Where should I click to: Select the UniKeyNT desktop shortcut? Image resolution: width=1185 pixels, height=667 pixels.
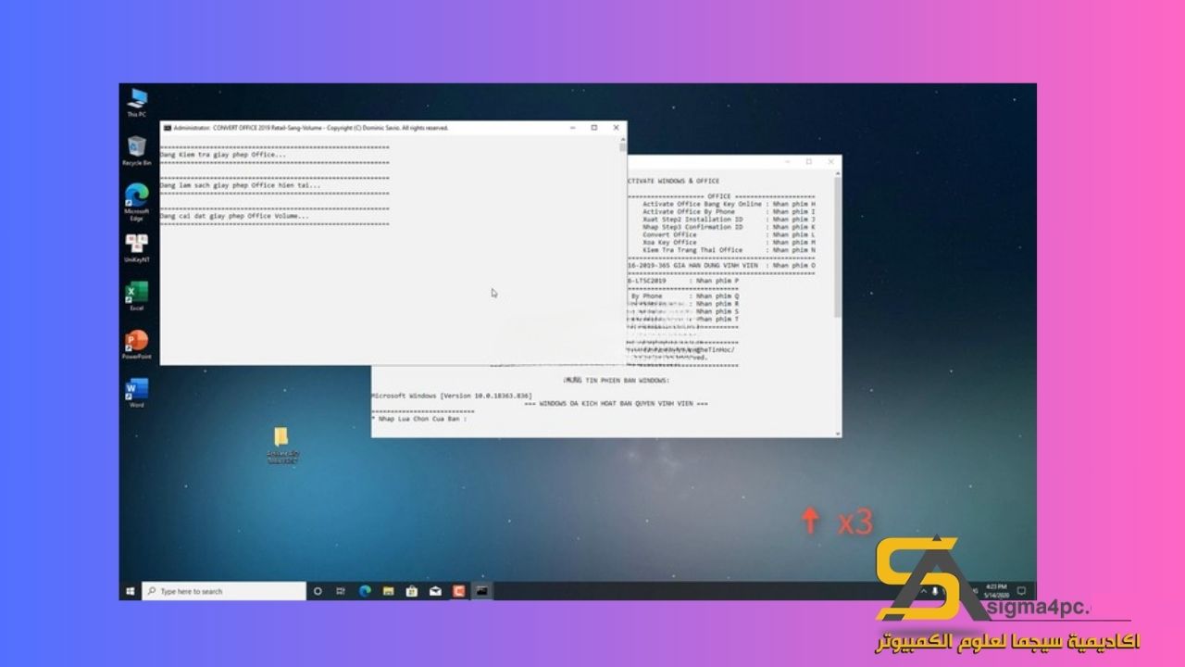tap(137, 248)
